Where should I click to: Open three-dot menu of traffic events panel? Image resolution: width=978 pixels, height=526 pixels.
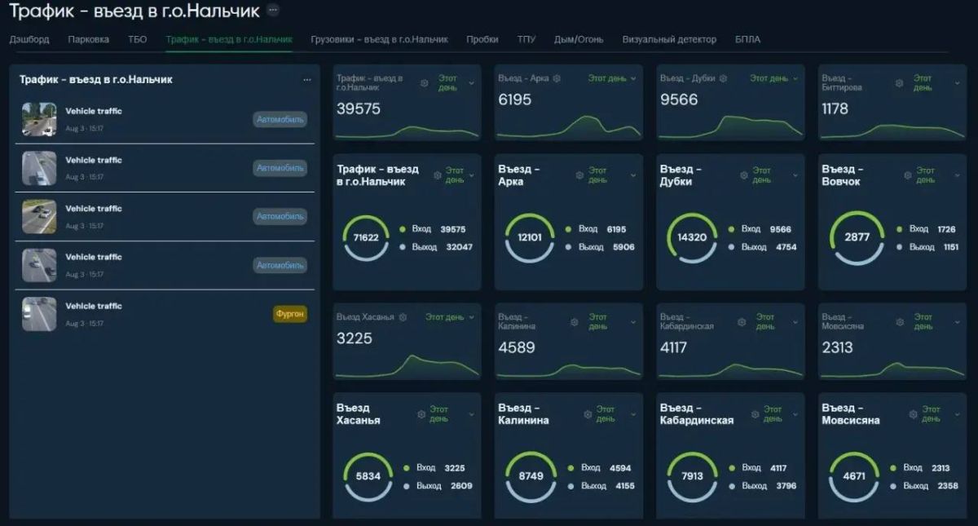(x=307, y=80)
